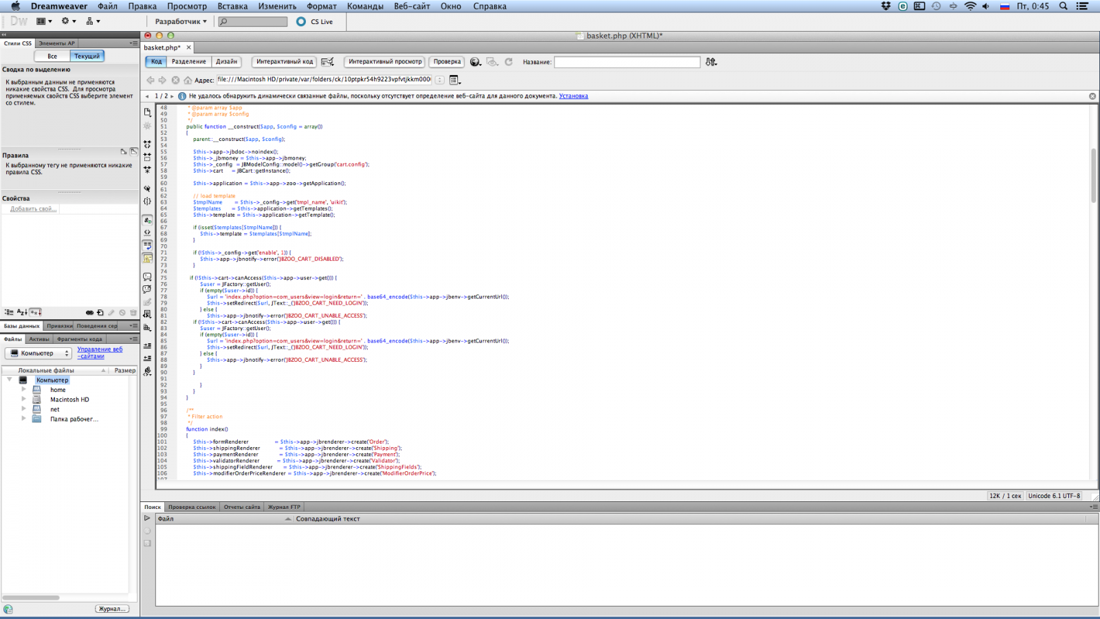Click the Журнал... button

[x=112, y=609]
